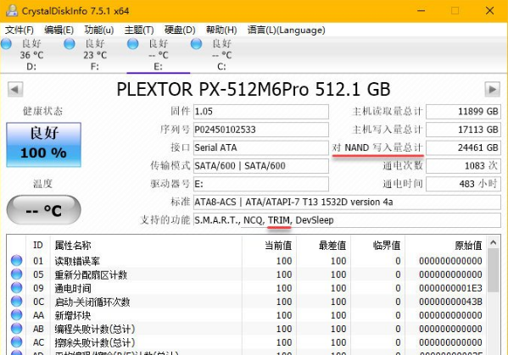
Task: Select the F: disk tab at 23 °C
Action: [95, 55]
